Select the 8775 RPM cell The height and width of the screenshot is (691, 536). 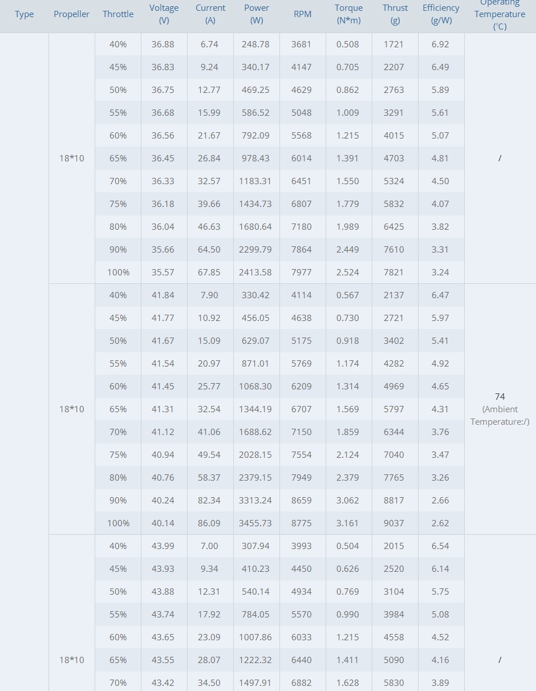click(301, 523)
